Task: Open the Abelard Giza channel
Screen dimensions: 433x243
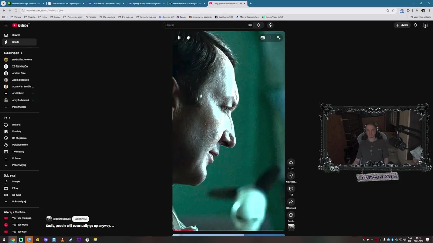Action: pyautogui.click(x=19, y=73)
